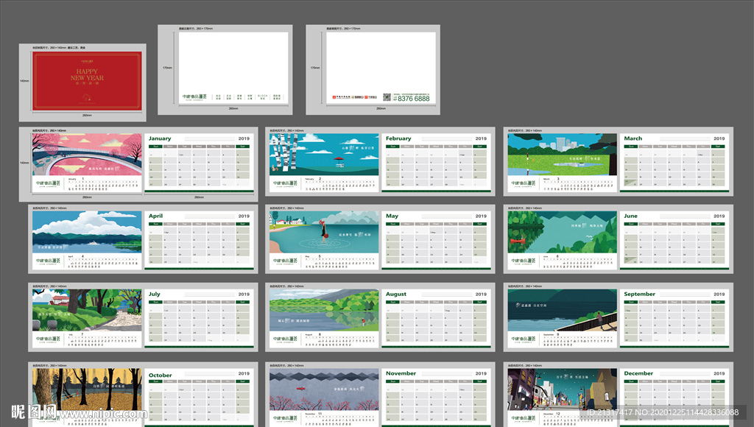Viewport: 754px width, 427px height.
Task: Click the 2019 year on the January page
Action: [244, 138]
